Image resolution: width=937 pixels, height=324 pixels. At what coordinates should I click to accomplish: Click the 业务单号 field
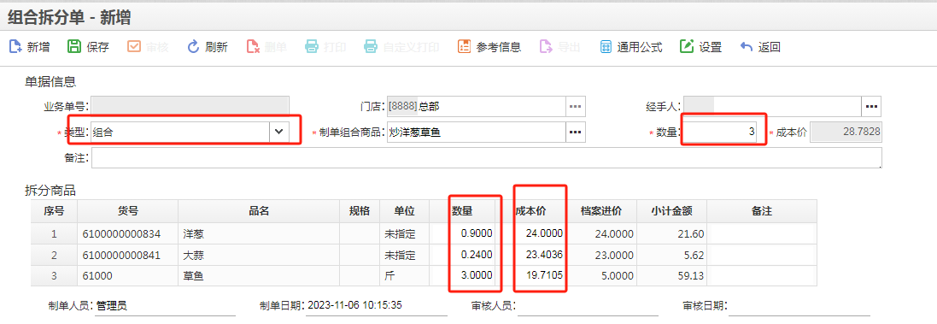coord(190,107)
